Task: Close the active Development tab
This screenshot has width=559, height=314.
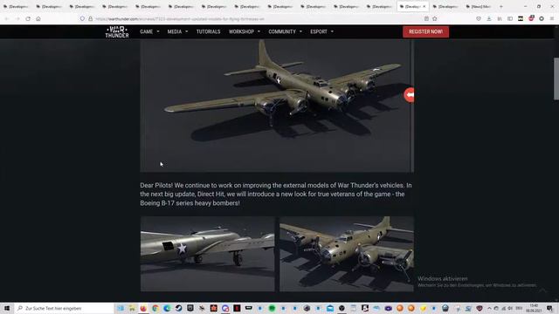Action: tap(424, 6)
